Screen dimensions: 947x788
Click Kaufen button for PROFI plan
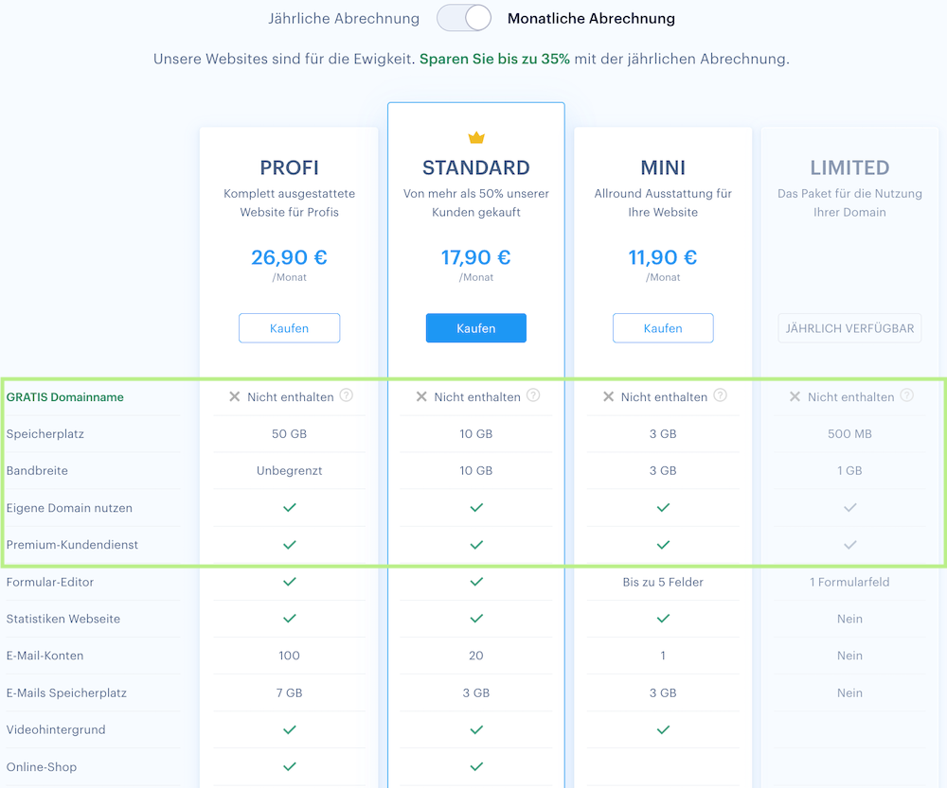click(289, 328)
